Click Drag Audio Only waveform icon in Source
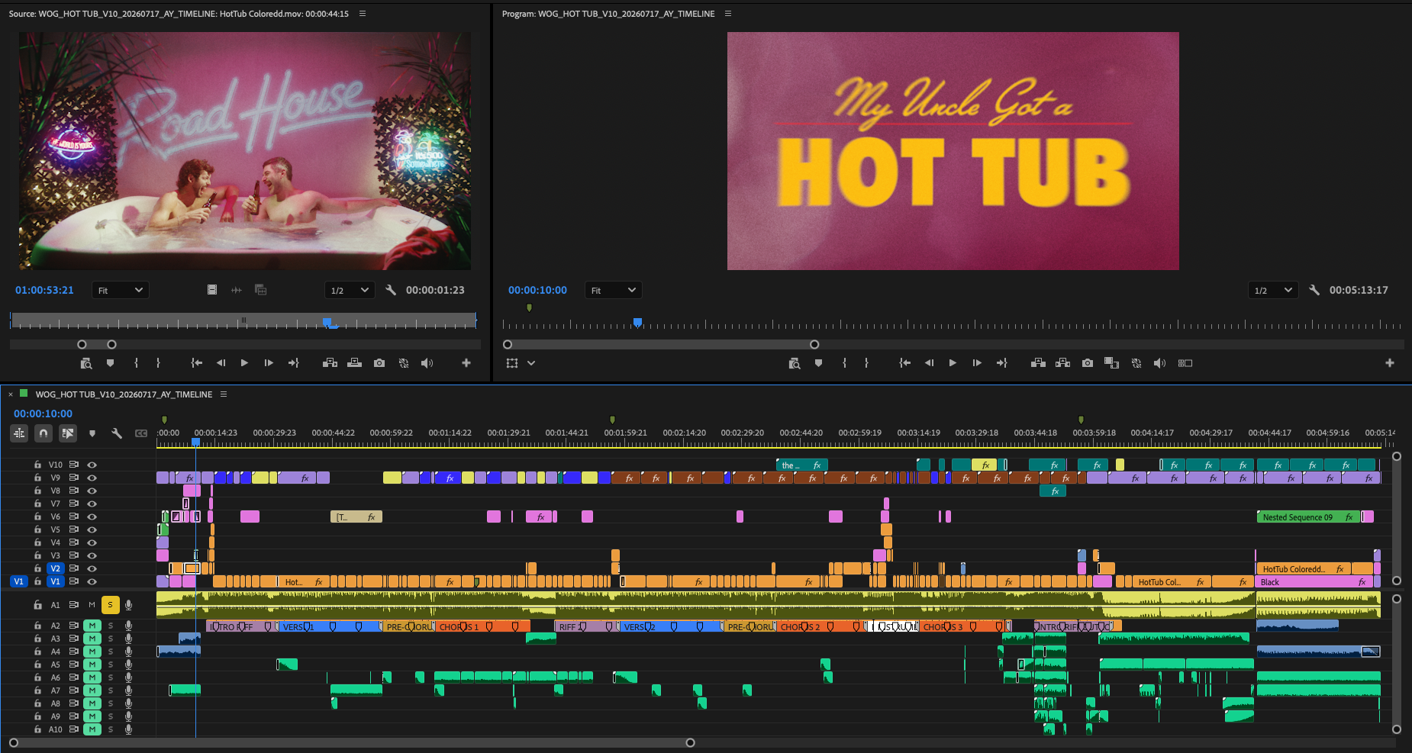The image size is (1412, 753). coord(237,290)
